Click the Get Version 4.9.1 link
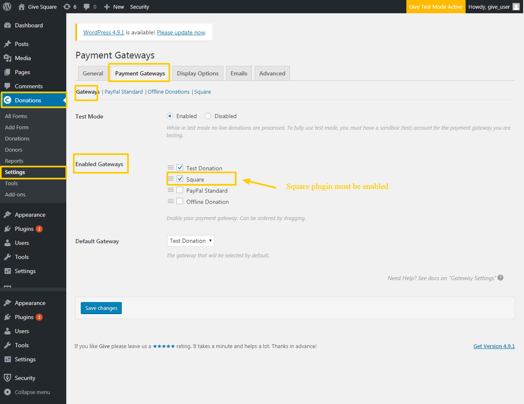This screenshot has height=404, width=524. (x=494, y=346)
